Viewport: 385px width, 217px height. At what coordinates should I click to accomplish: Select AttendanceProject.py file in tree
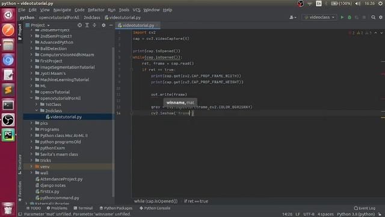coord(61,179)
